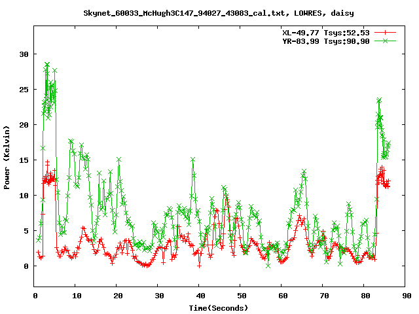Select the XL-49.77 Tsys:52.53 legend label
The width and height of the screenshot is (419, 314).
(326, 33)
